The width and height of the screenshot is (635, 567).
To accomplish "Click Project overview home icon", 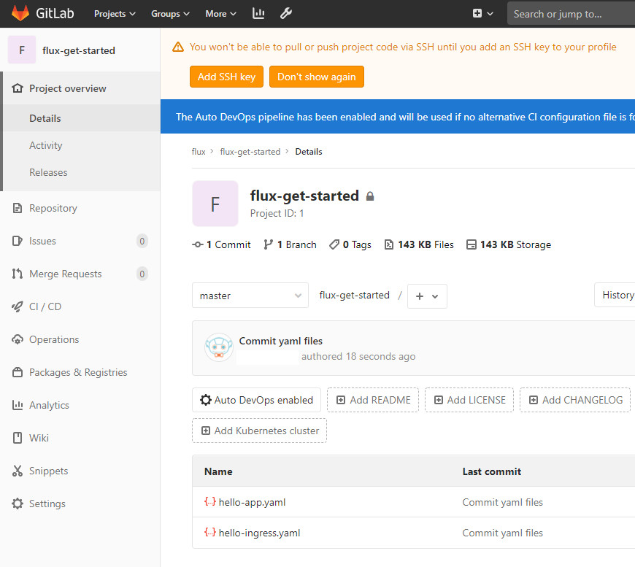I will pyautogui.click(x=18, y=88).
